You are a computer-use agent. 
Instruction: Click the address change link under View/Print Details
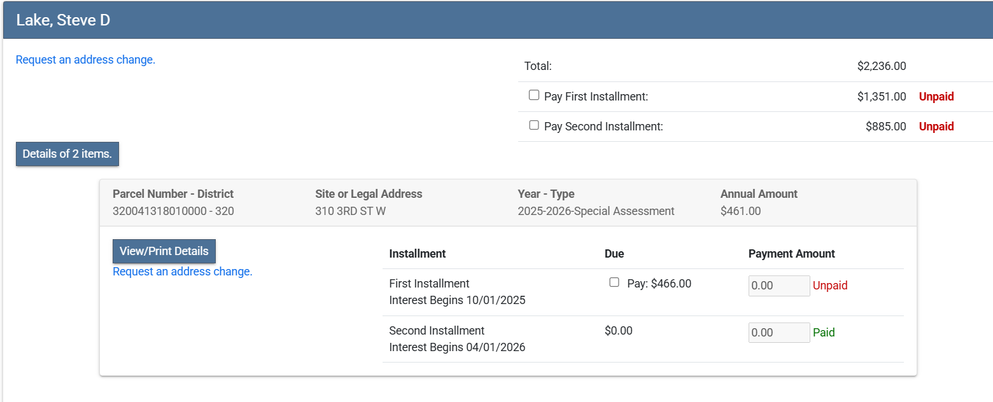point(183,272)
